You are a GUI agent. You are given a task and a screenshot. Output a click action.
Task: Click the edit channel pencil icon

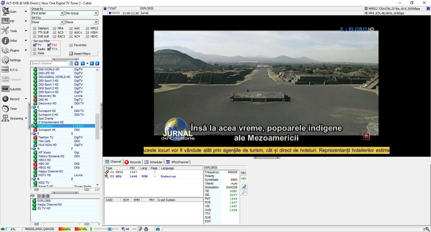(x=244, y=186)
